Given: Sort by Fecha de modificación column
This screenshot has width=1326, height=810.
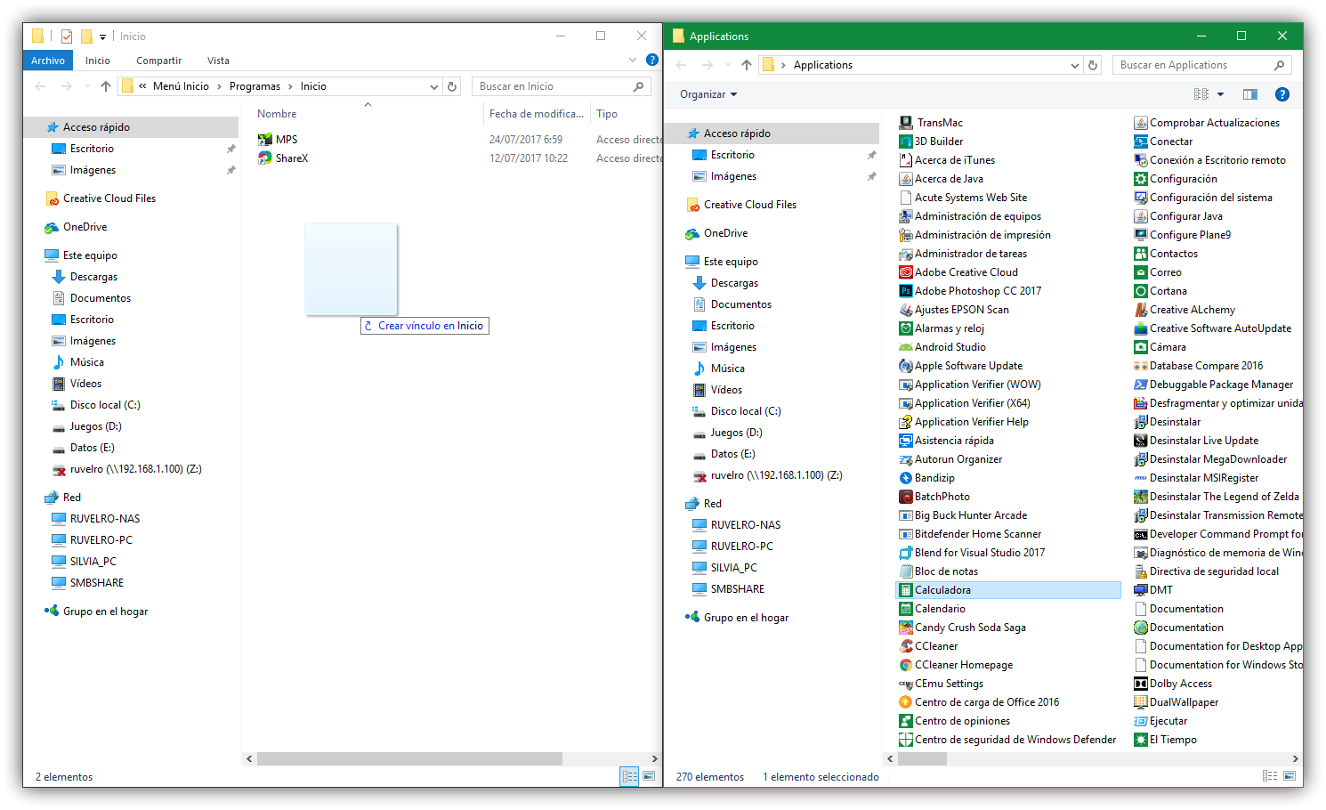Looking at the screenshot, I should pos(537,114).
